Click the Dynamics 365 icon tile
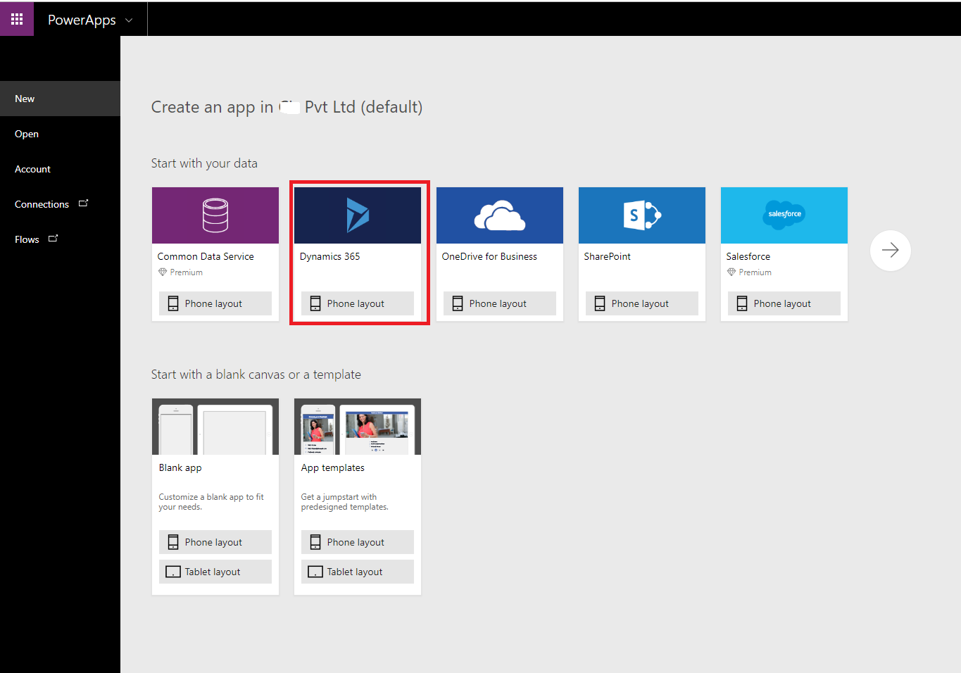Screen dimensions: 961x673 click(357, 214)
